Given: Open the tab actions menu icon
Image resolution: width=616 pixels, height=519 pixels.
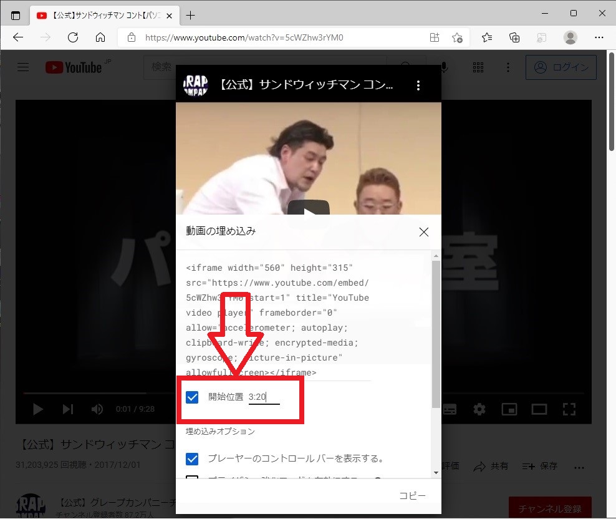Looking at the screenshot, I should click(x=16, y=16).
